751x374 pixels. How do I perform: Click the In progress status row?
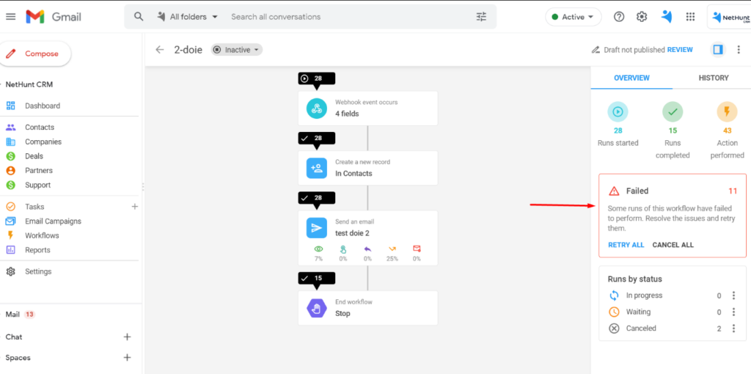[673, 296]
